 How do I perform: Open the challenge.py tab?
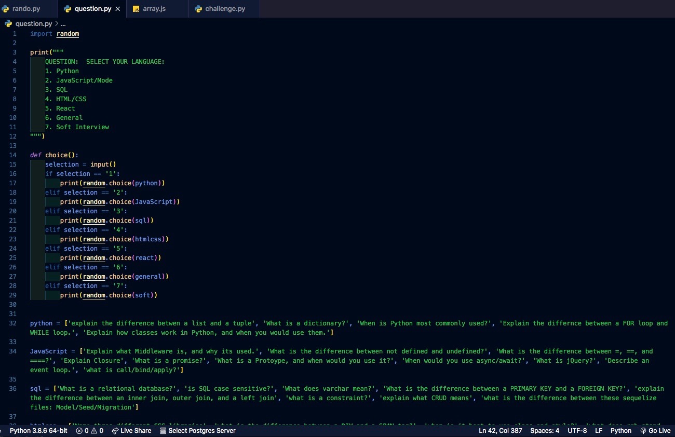pos(225,9)
